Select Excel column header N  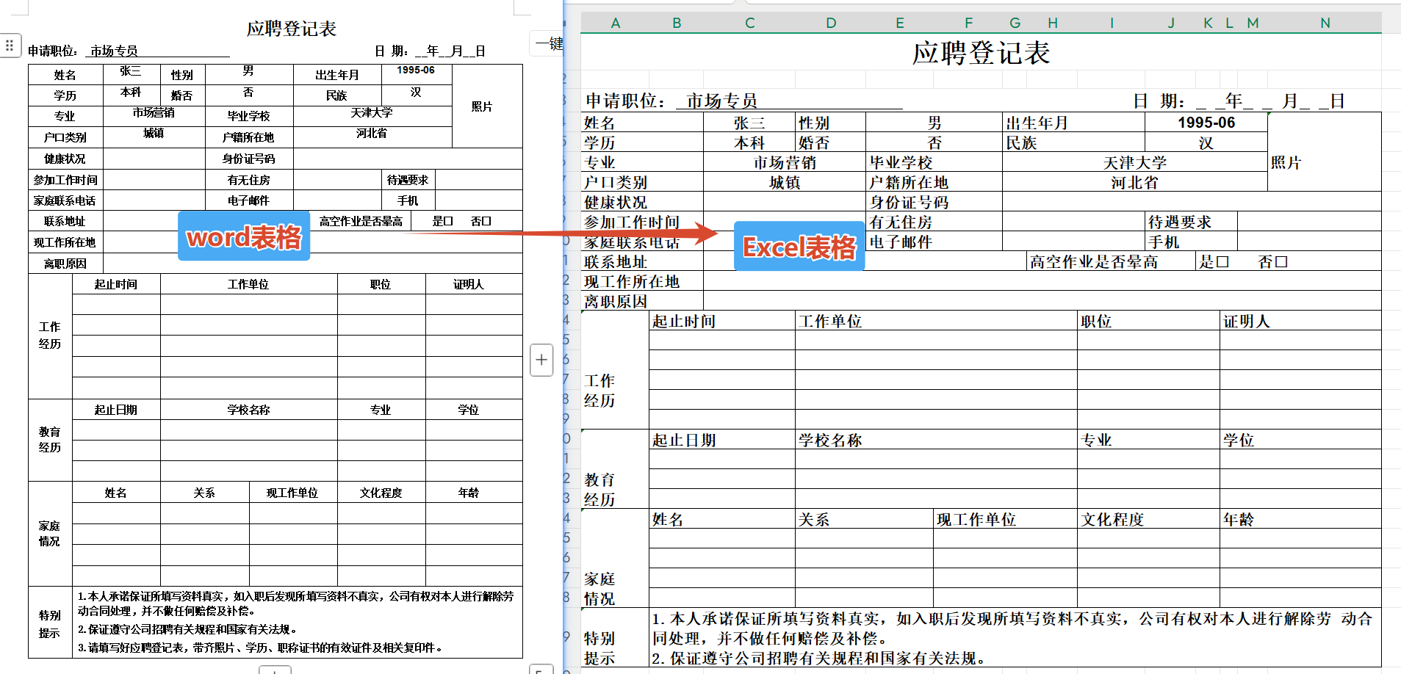click(1325, 23)
